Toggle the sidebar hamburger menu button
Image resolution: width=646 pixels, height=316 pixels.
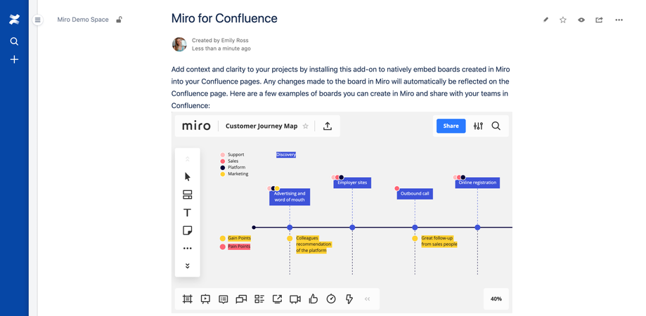coord(37,20)
